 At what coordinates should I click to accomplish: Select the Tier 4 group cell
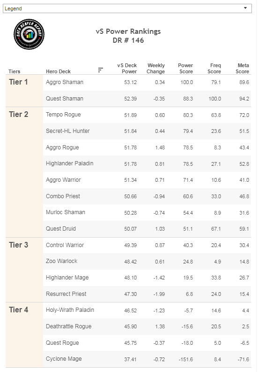(24, 335)
